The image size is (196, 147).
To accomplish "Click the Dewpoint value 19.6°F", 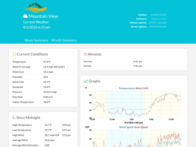I will [x=47, y=87].
